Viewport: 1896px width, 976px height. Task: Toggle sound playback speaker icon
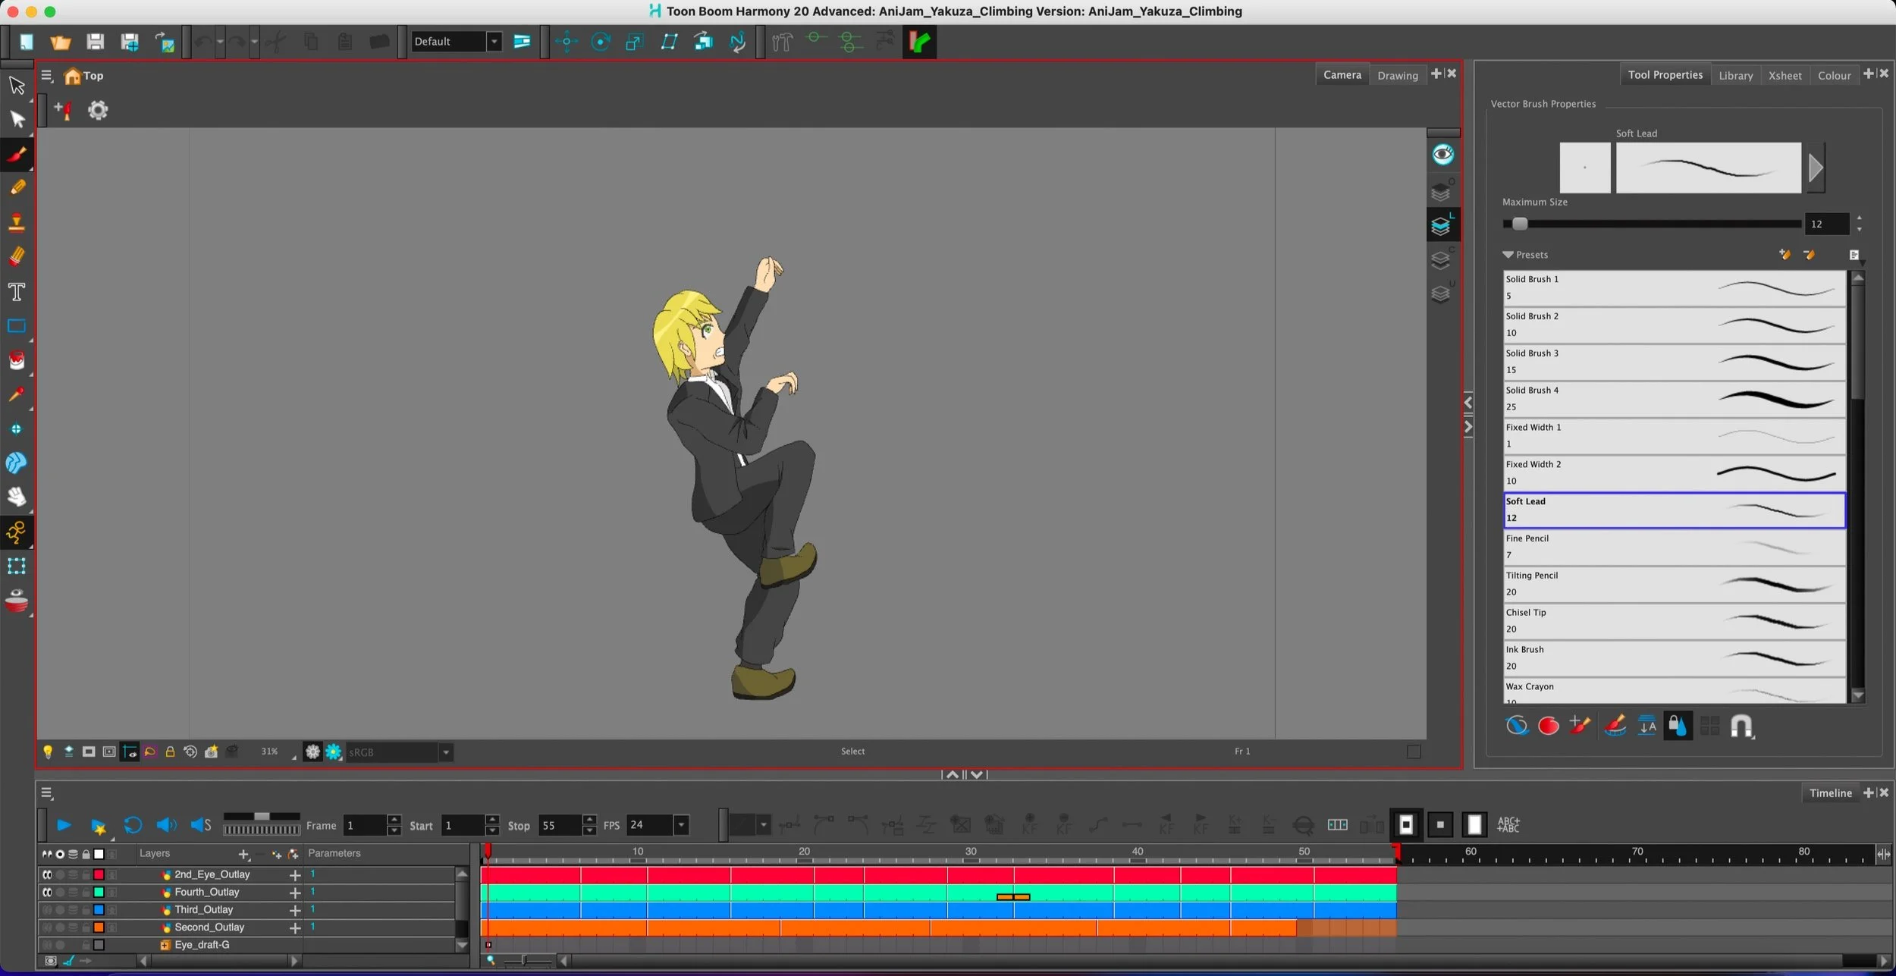(166, 825)
